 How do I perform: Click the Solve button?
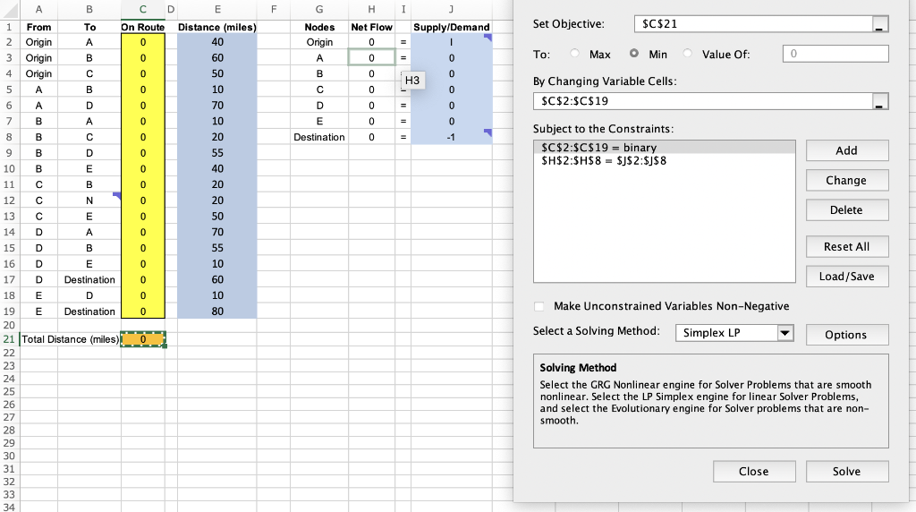847,472
